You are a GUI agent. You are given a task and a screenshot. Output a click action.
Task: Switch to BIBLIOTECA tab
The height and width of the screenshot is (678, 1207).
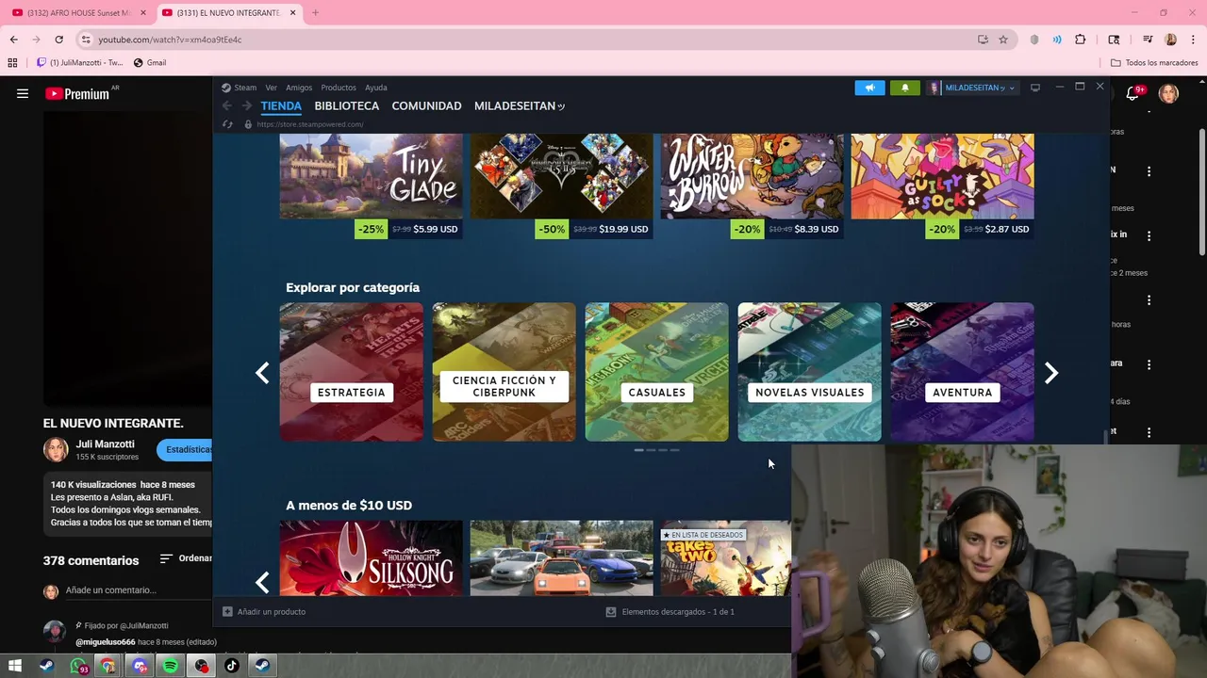pyautogui.click(x=347, y=106)
